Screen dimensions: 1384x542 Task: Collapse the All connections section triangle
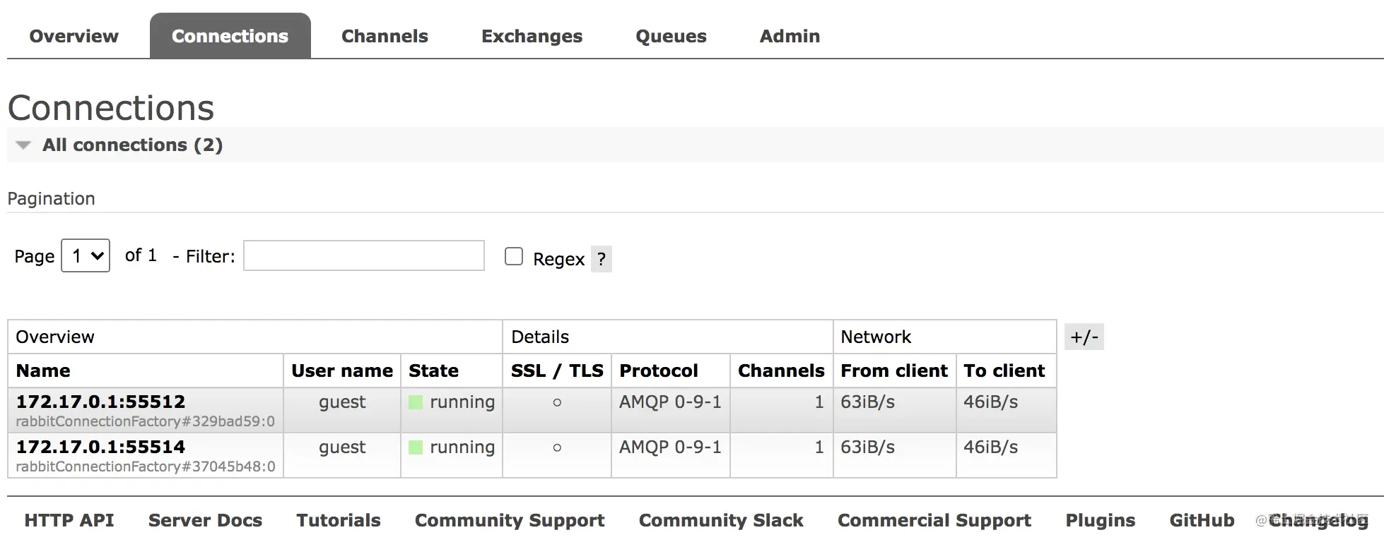[23, 145]
